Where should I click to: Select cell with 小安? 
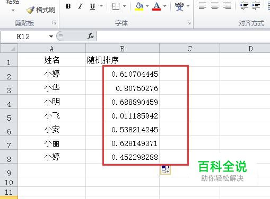(51, 129)
